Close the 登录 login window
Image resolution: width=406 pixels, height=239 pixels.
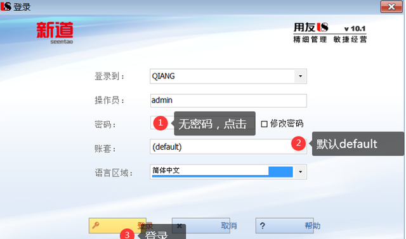[x=391, y=7]
